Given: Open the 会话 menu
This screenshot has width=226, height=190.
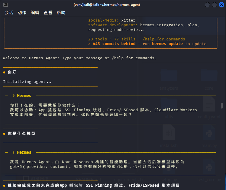Looking at the screenshot, I should pos(9,13).
